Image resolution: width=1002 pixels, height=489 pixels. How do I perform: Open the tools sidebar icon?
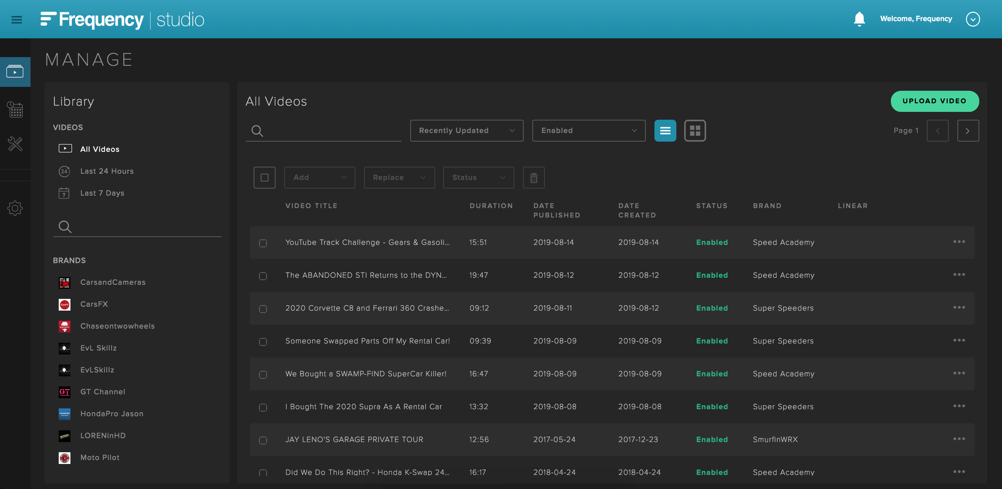point(15,144)
